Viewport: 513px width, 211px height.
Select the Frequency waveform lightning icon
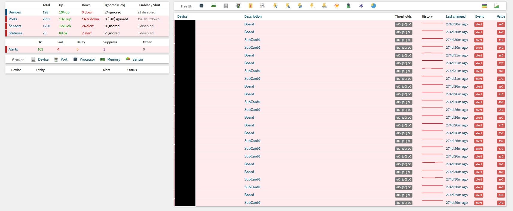324,6
